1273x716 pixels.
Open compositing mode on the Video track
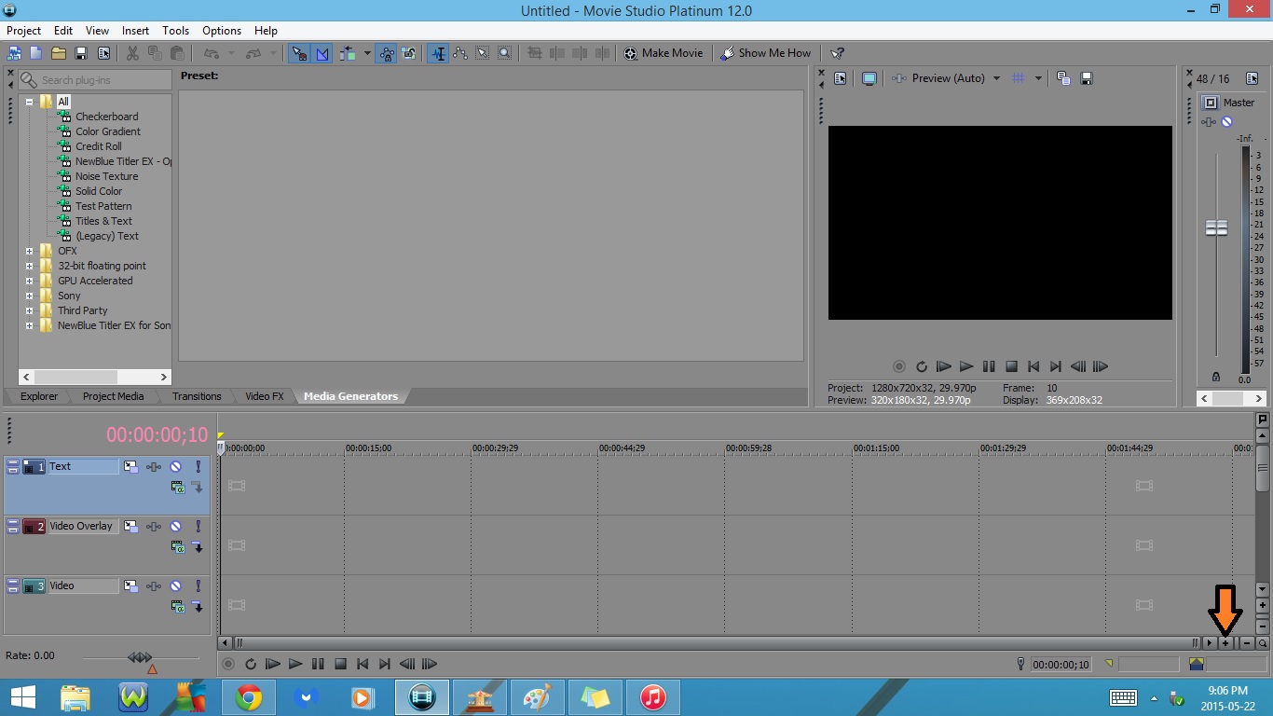click(x=177, y=606)
